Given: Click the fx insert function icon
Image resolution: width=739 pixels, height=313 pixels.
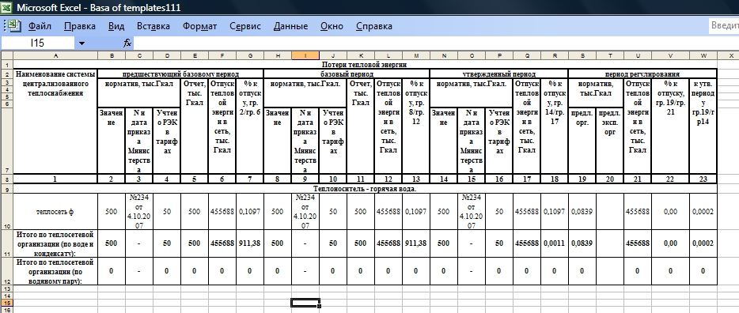Looking at the screenshot, I should pyautogui.click(x=127, y=43).
